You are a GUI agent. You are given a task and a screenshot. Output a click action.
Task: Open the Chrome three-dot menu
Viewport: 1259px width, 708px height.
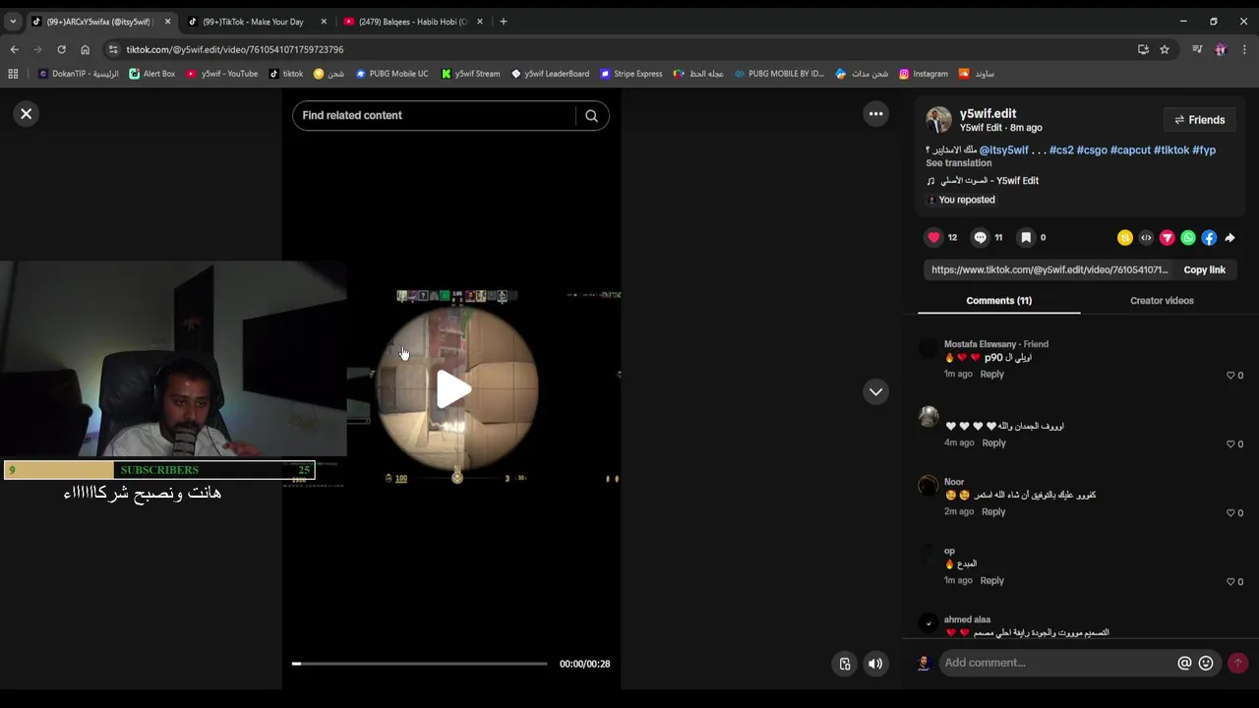[x=1244, y=49]
